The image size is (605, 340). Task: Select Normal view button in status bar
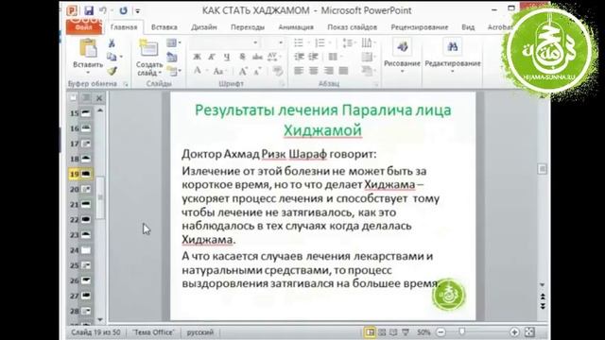point(370,331)
